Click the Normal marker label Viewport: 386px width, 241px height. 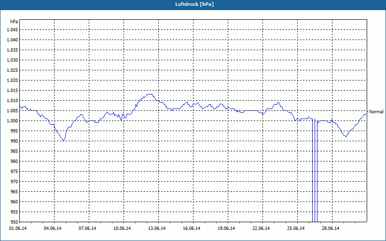coord(376,112)
